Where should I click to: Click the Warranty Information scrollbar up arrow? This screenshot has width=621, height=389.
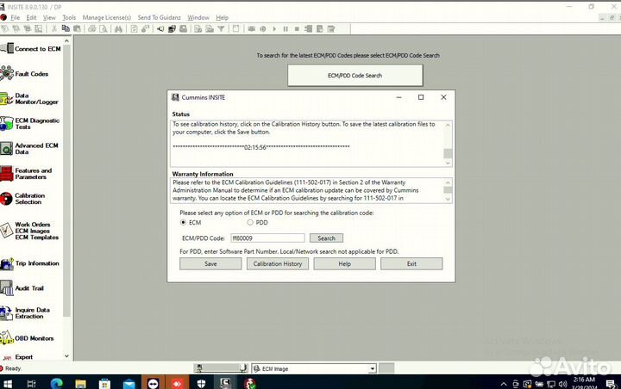pos(448,182)
